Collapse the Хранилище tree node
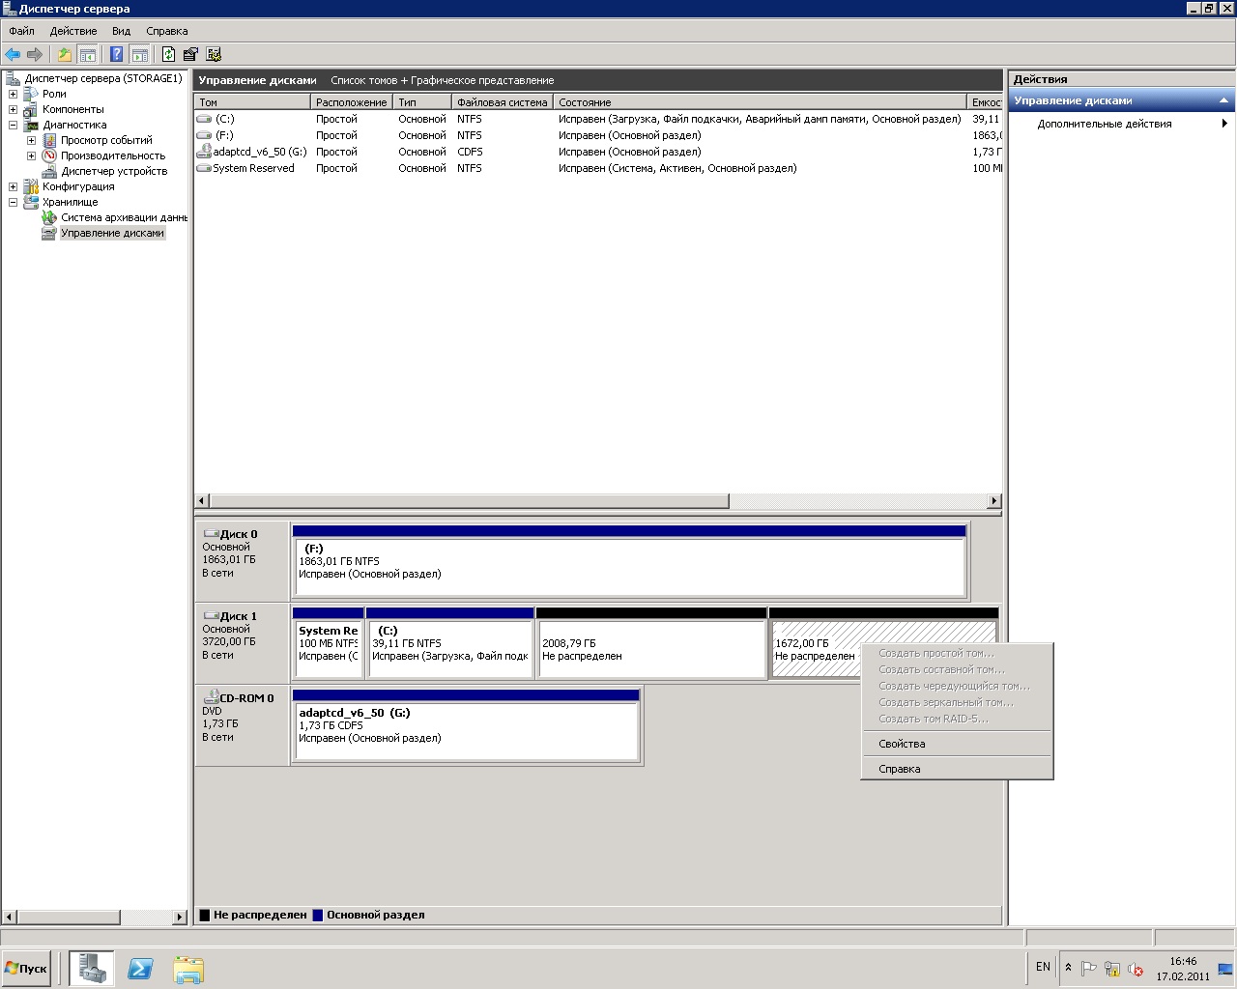This screenshot has height=989, width=1237. click(13, 202)
